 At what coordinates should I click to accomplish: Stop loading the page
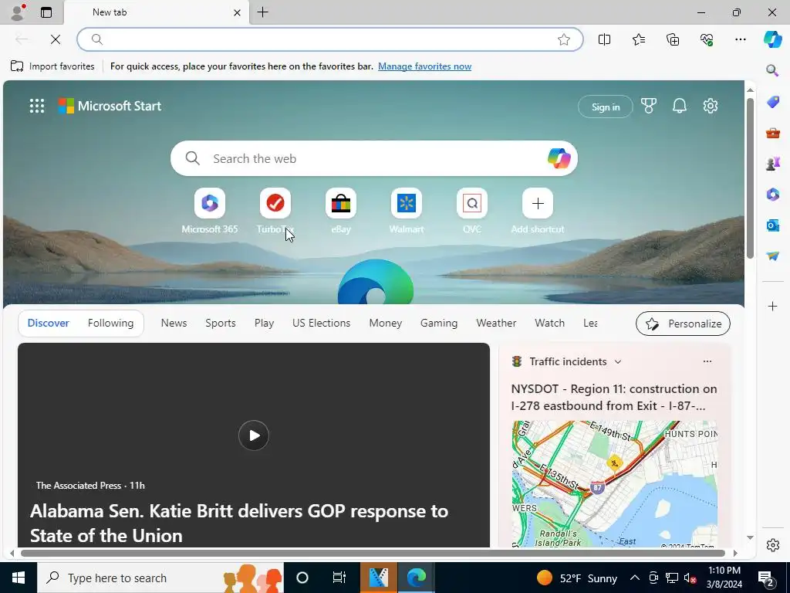click(x=56, y=39)
